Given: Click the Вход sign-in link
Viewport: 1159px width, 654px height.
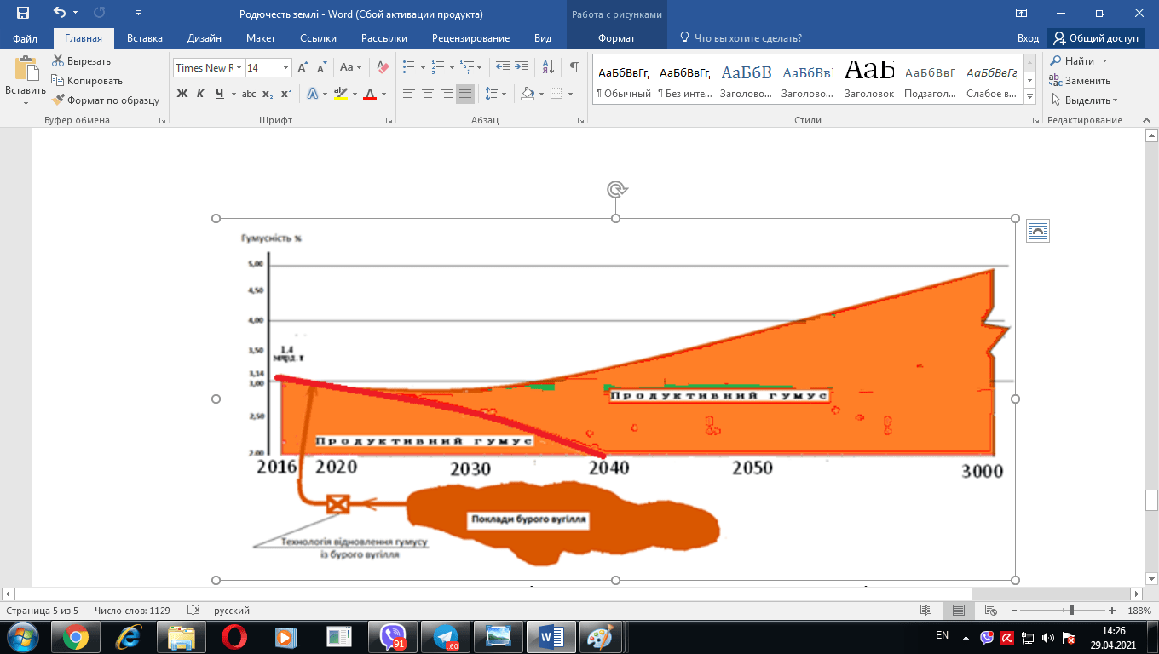Looking at the screenshot, I should tap(1028, 38).
